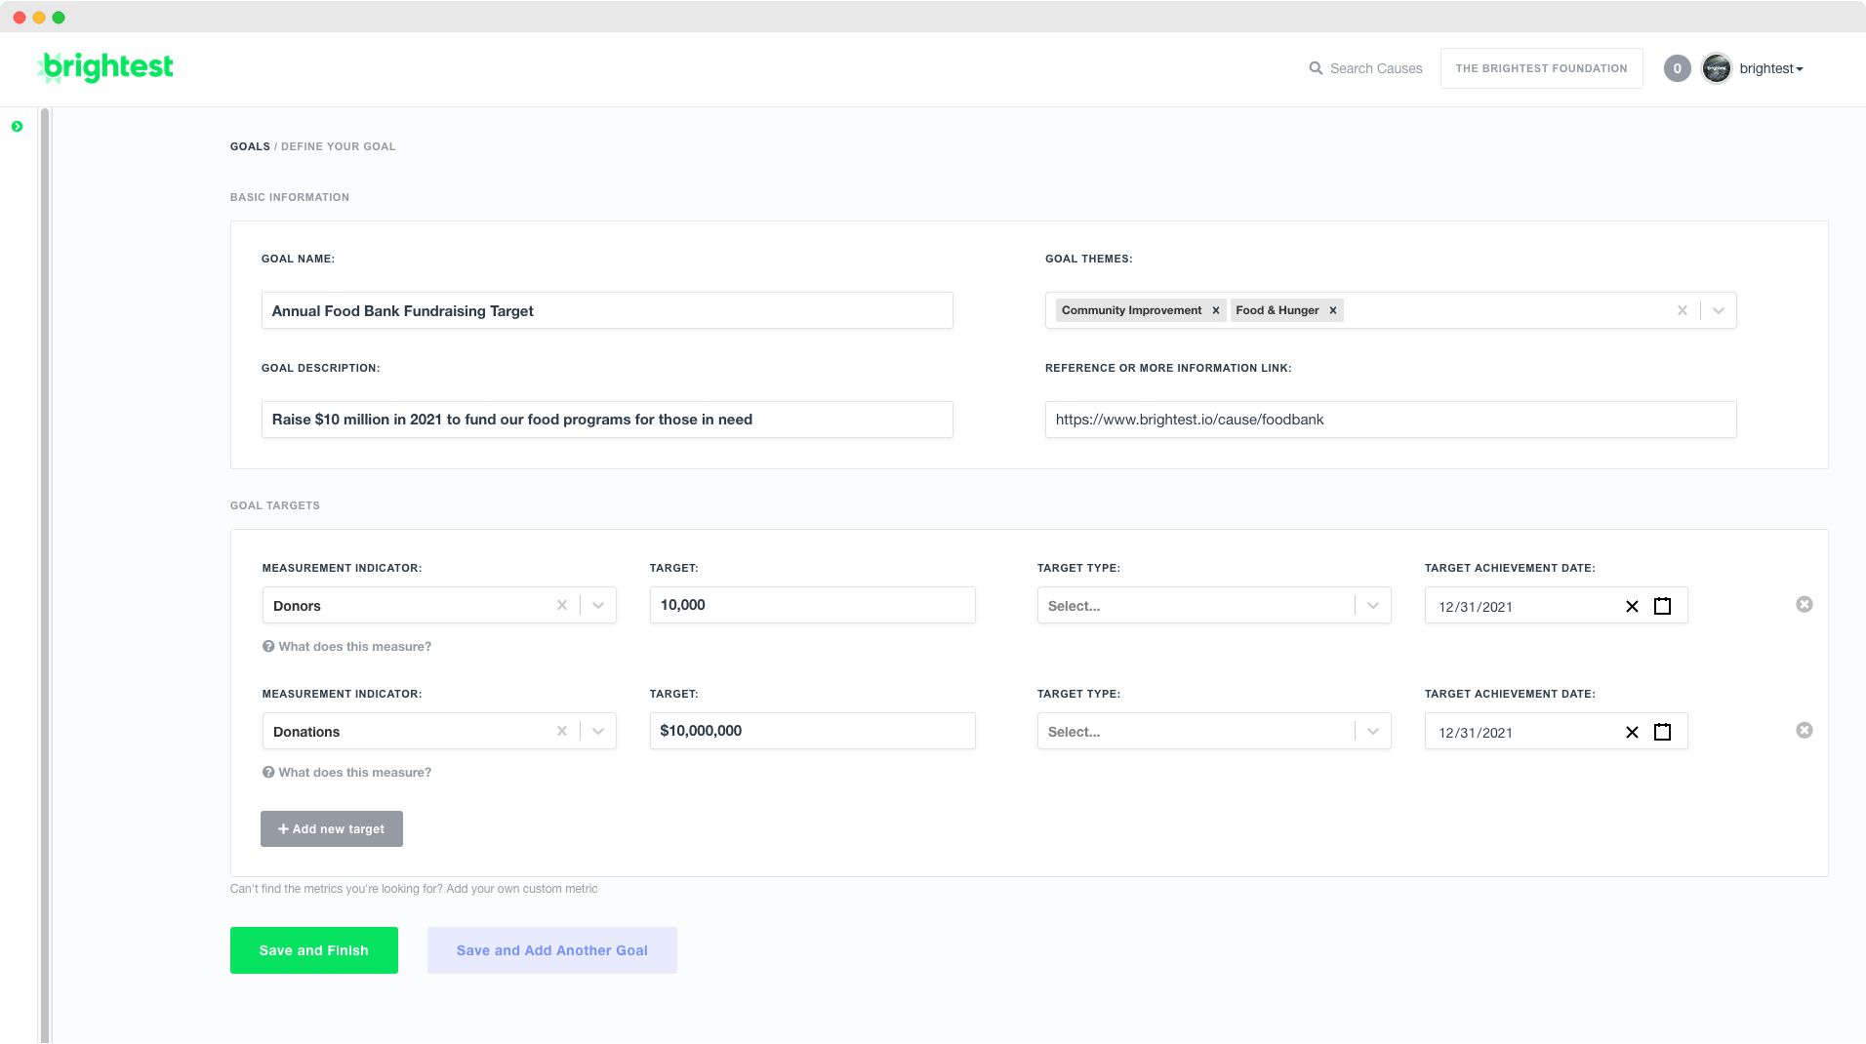Click the Goal Name input field
The height and width of the screenshot is (1044, 1866).
tap(607, 310)
